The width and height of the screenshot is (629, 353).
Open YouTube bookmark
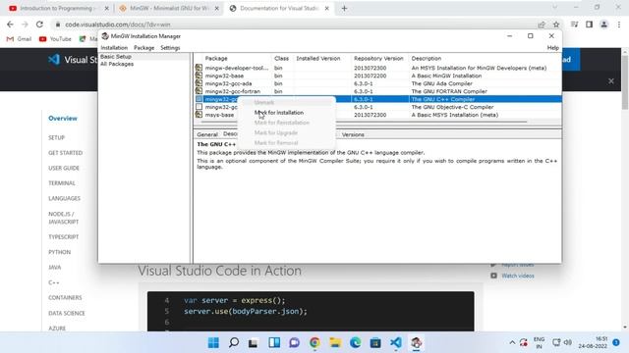coord(55,39)
